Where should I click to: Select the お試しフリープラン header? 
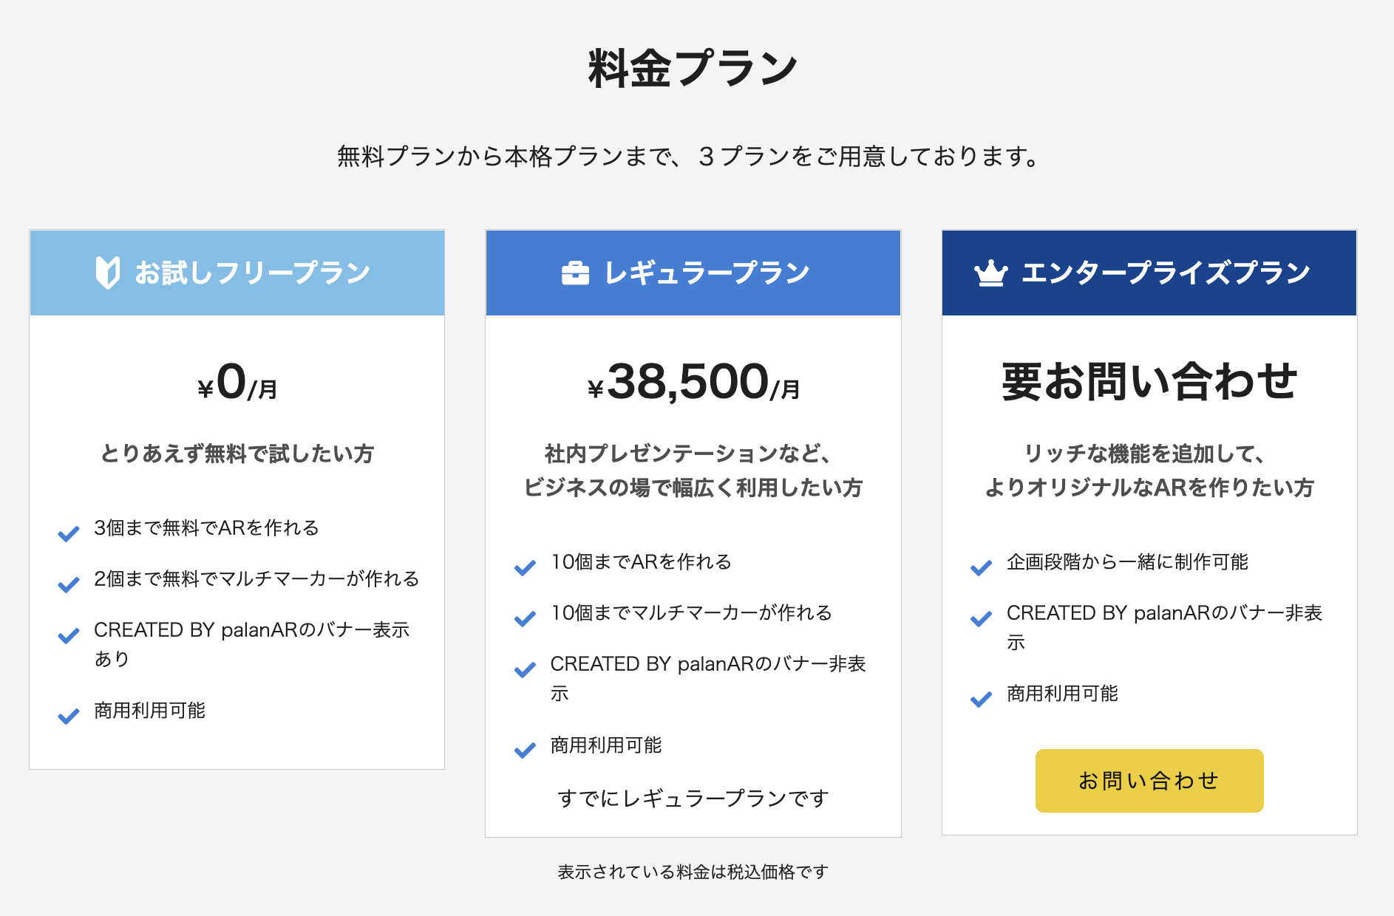(x=237, y=273)
